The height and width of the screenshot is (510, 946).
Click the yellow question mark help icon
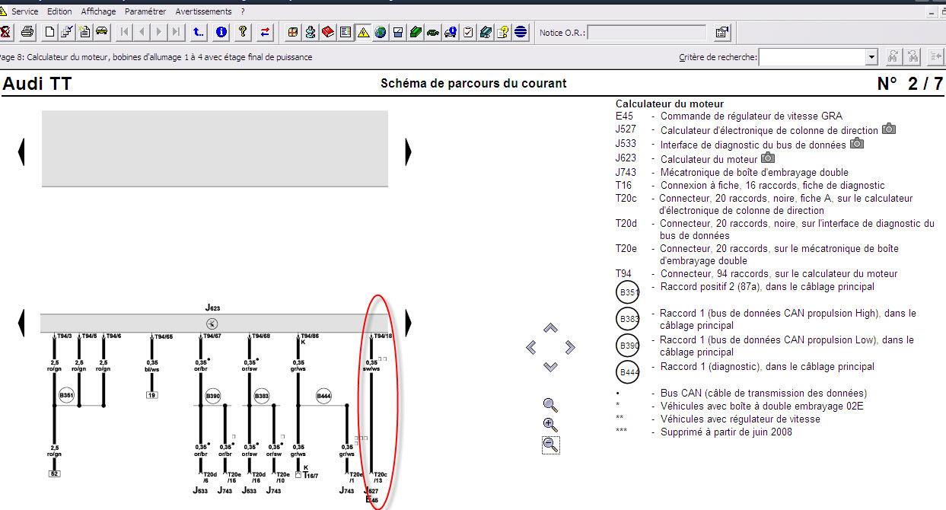[x=243, y=32]
